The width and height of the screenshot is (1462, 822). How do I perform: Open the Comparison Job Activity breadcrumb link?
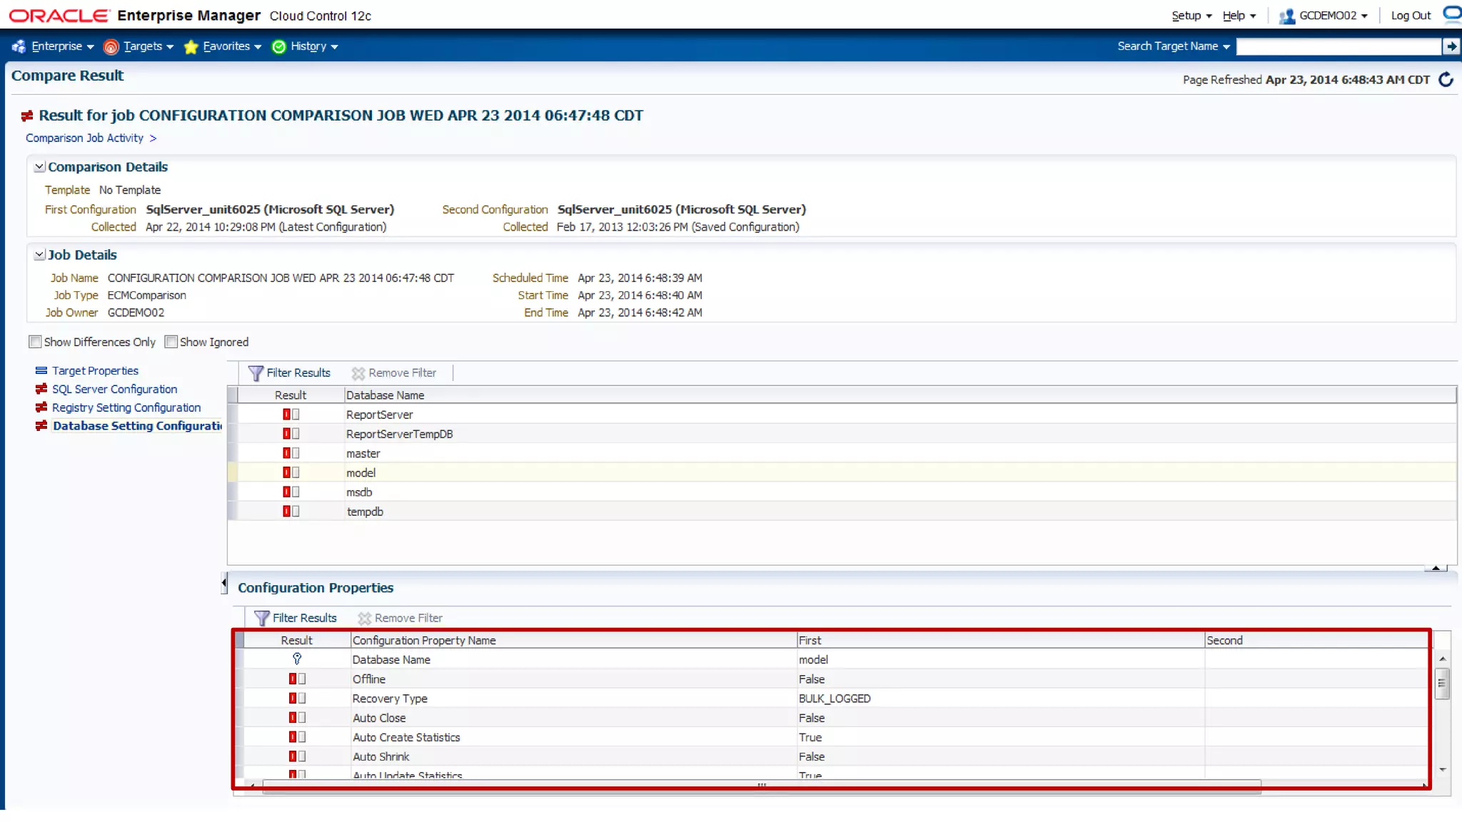click(x=84, y=138)
